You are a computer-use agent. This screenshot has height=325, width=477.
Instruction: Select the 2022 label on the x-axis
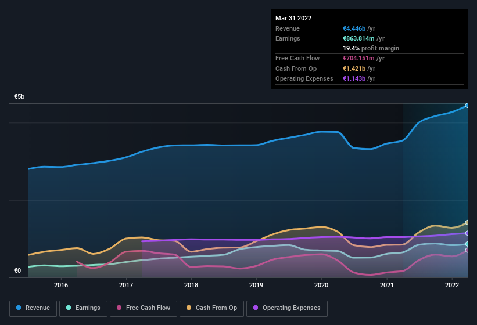(452, 285)
